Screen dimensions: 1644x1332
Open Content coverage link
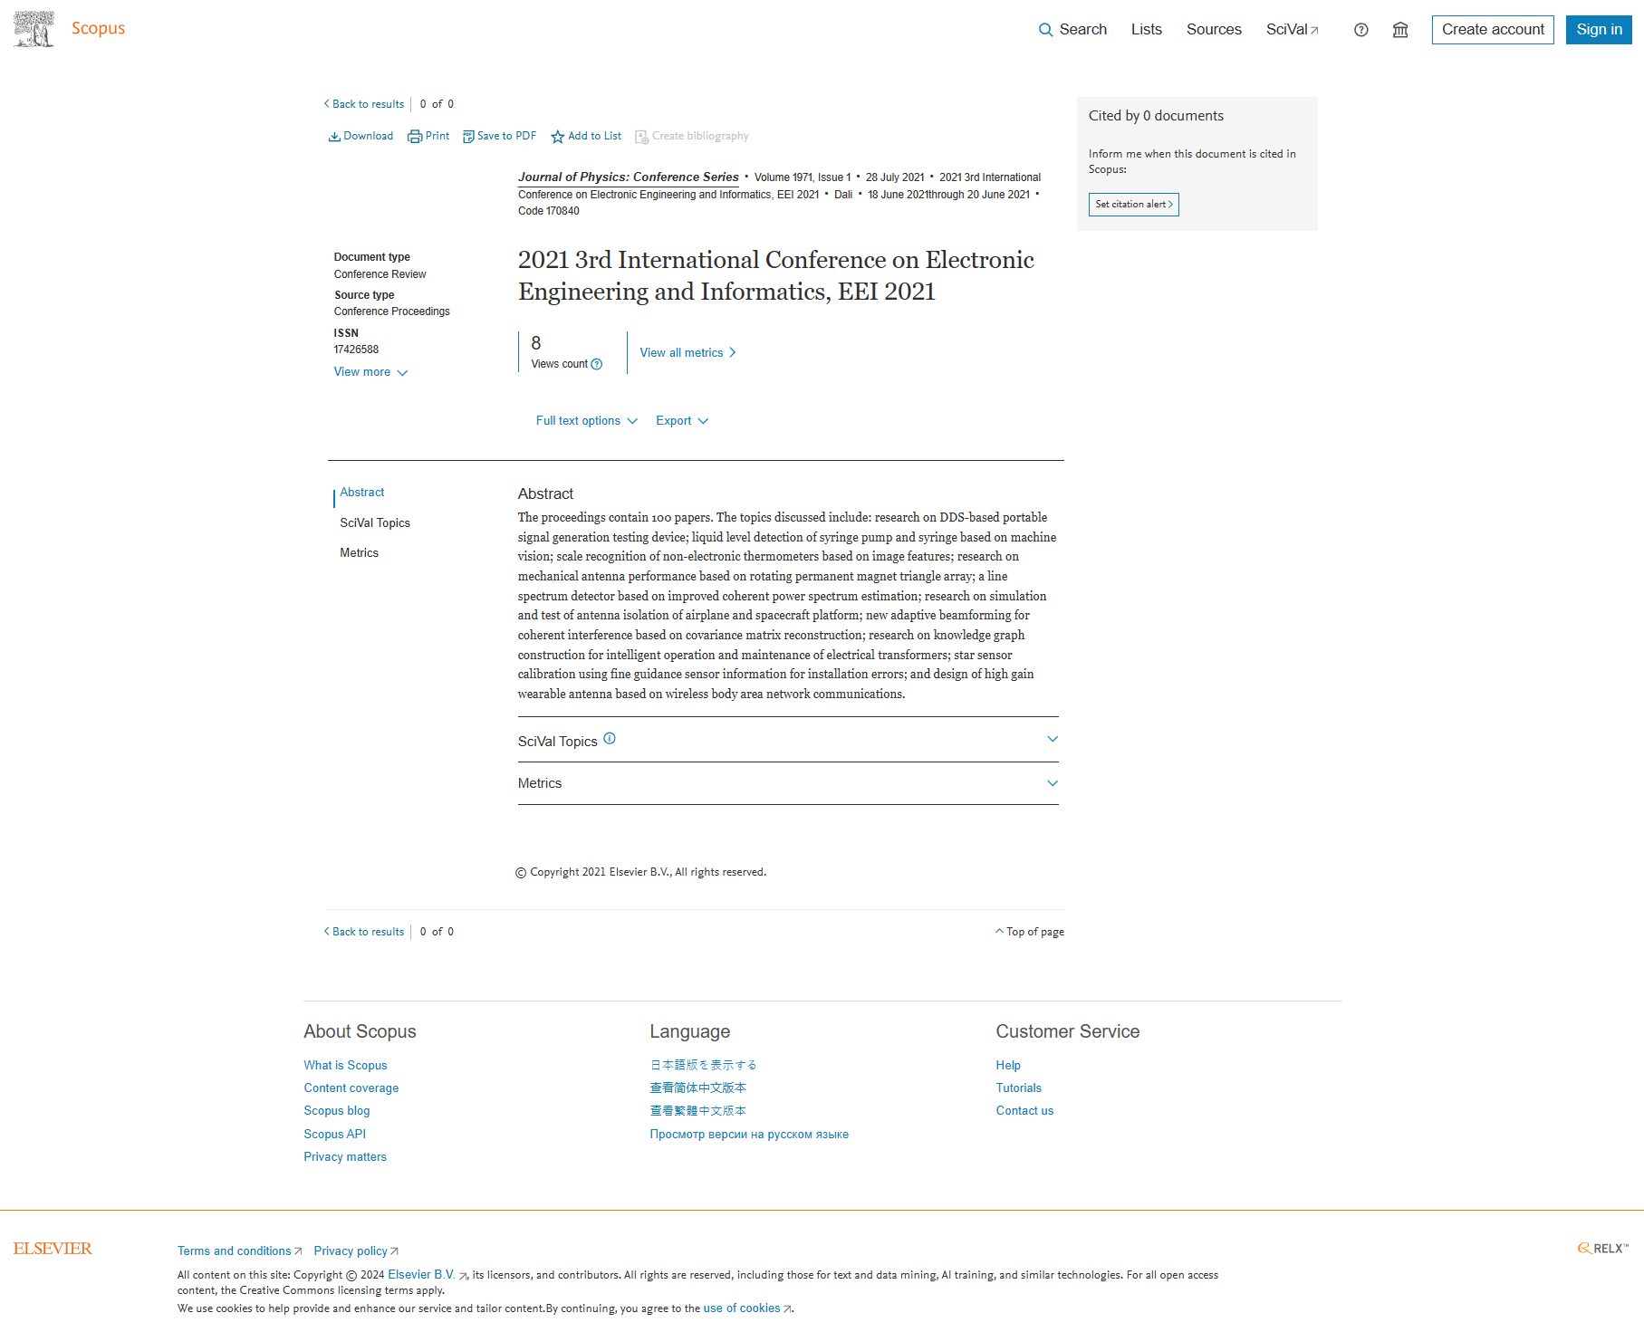[351, 1088]
